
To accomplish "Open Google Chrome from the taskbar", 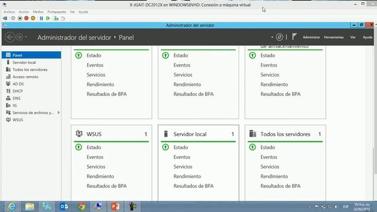I will tap(81, 207).
